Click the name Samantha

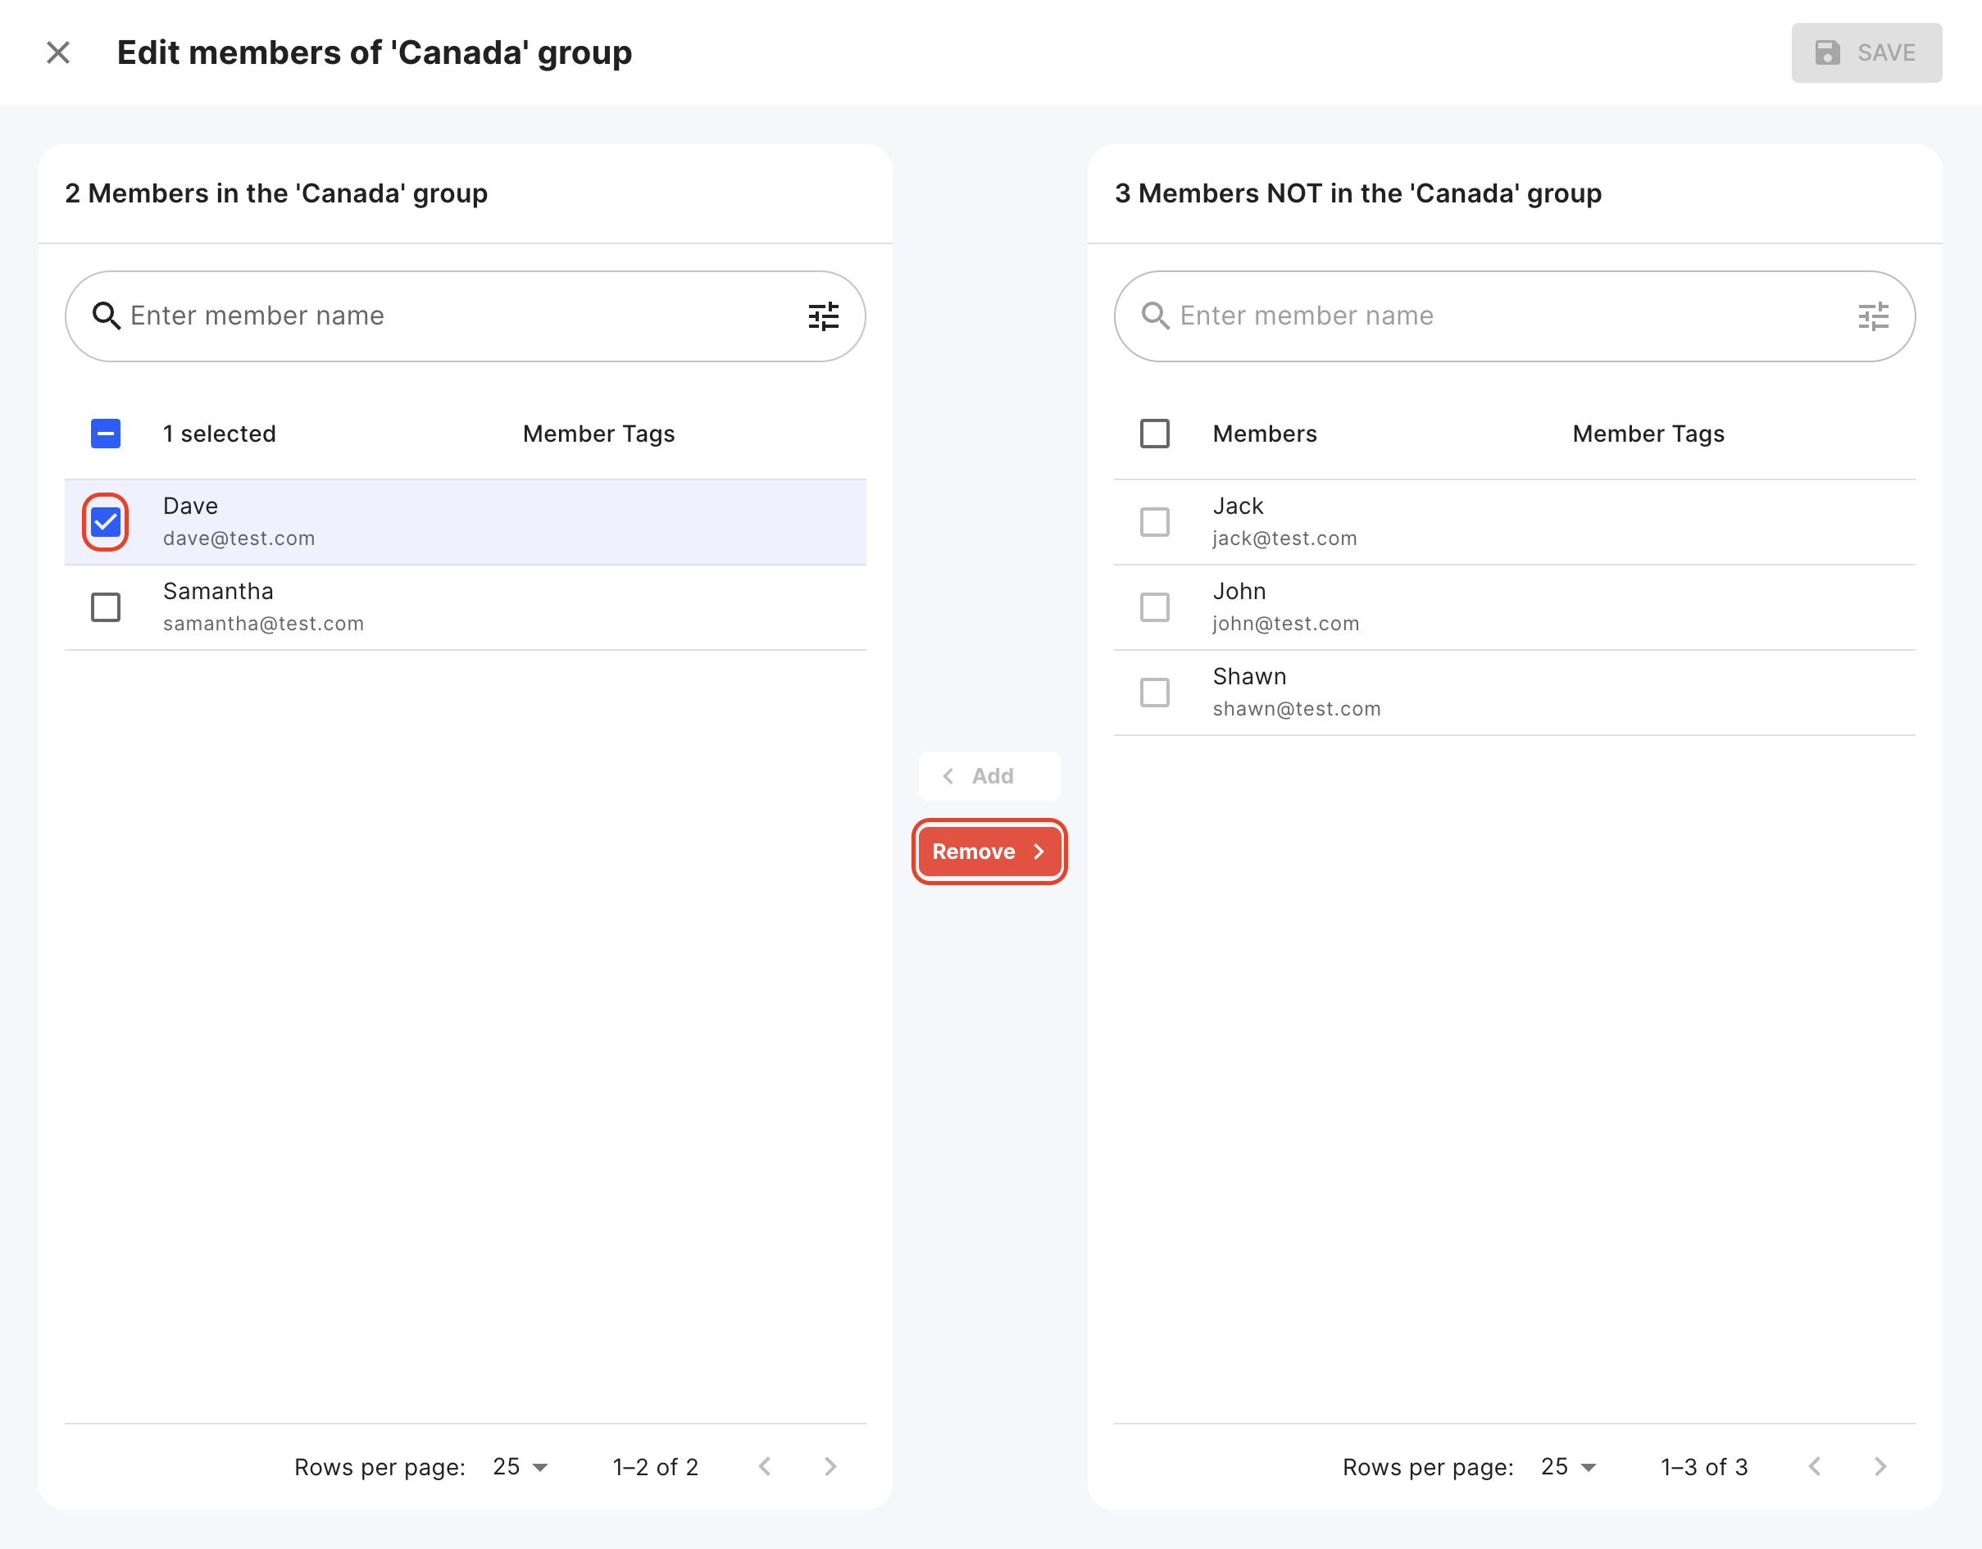pyautogui.click(x=218, y=591)
